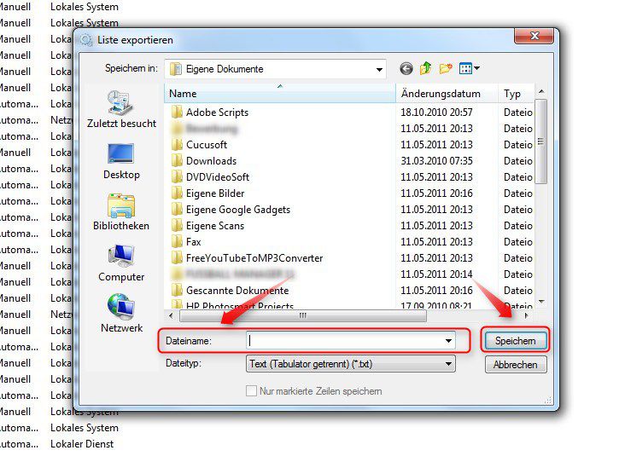Screen dimensions: 619x456
Task: Open the view menu icon
Action: [469, 68]
